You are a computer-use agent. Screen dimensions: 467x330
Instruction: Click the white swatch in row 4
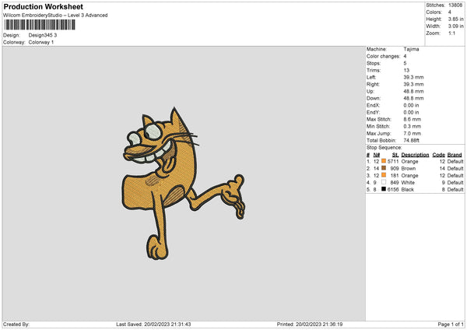(384, 182)
